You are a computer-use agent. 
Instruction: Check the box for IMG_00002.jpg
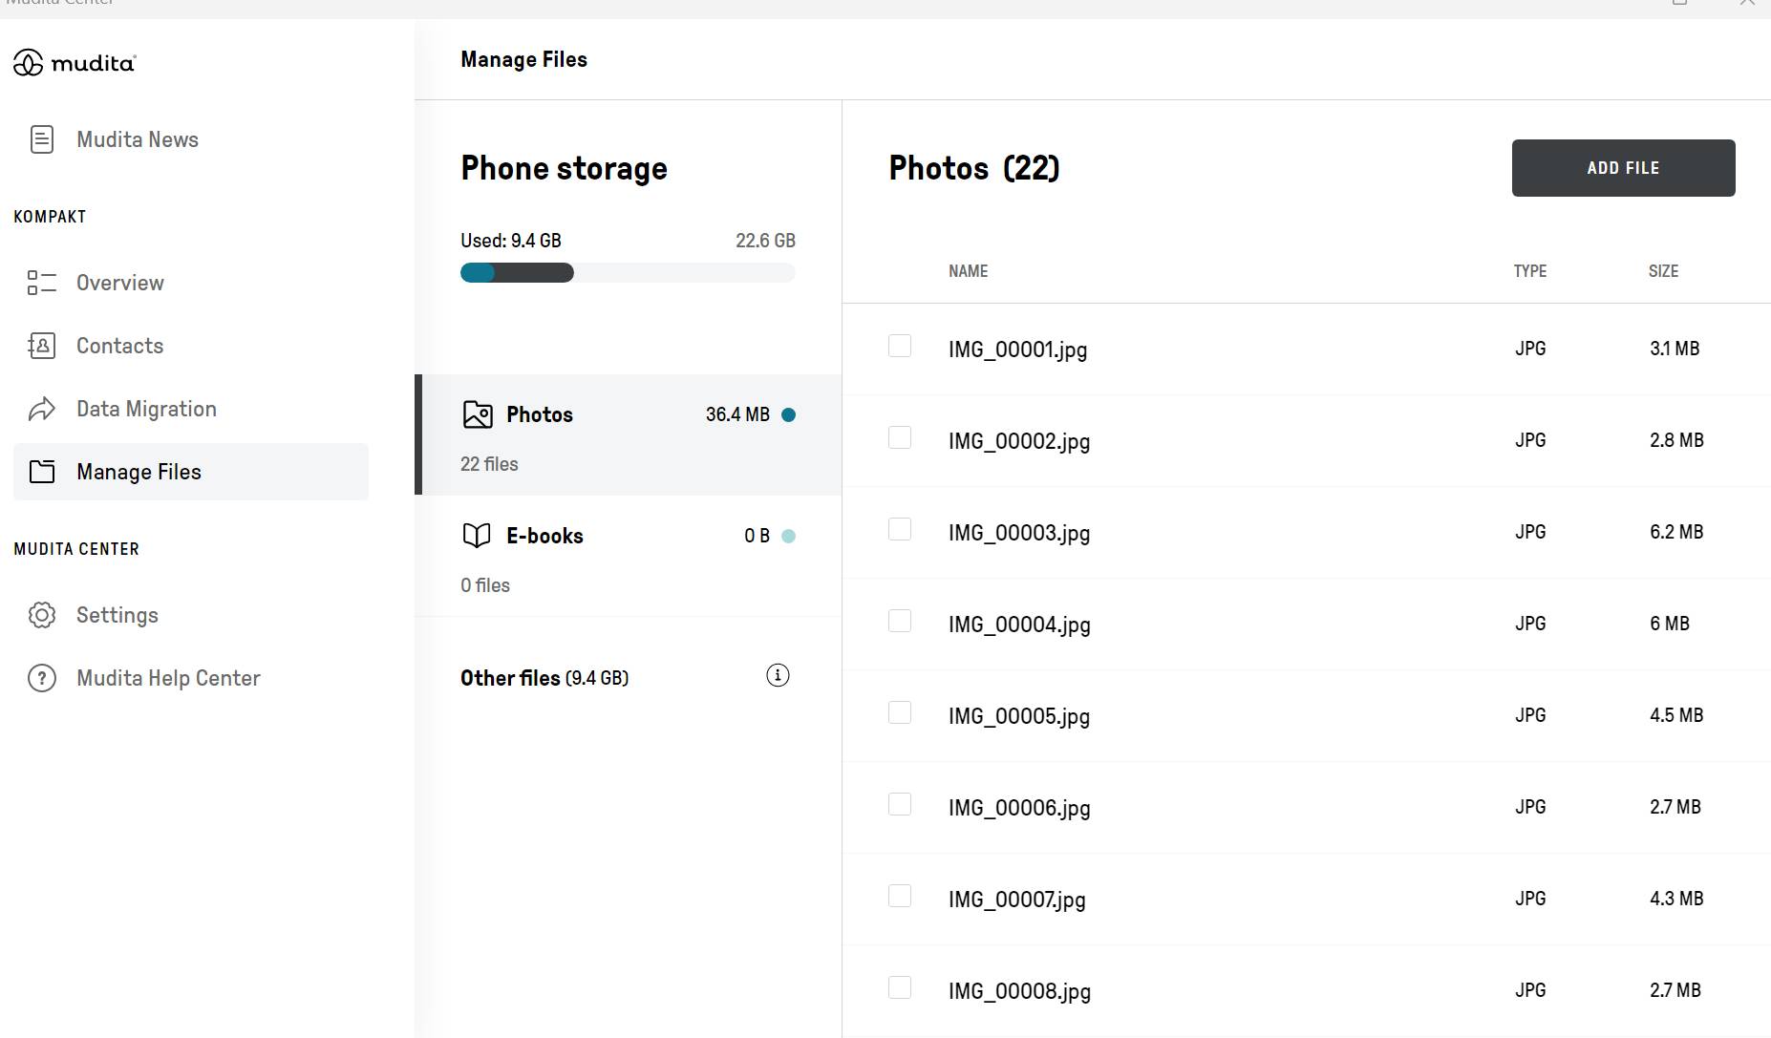[900, 437]
